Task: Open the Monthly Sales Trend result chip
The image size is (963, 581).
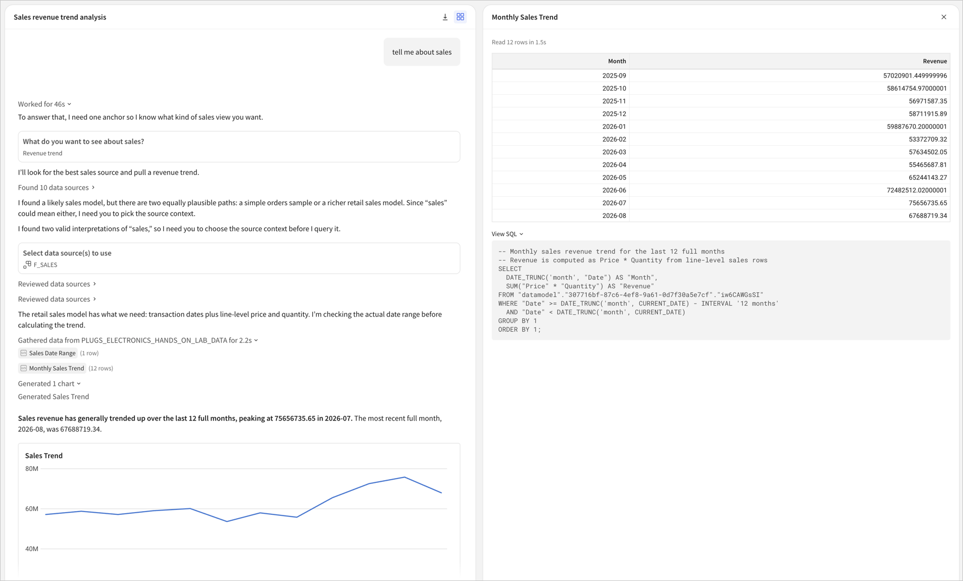Action: coord(52,368)
